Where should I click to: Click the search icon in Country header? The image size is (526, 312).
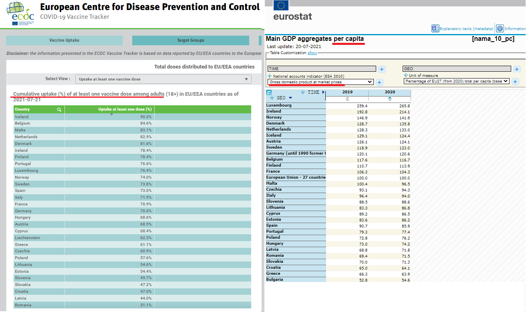[x=59, y=109]
